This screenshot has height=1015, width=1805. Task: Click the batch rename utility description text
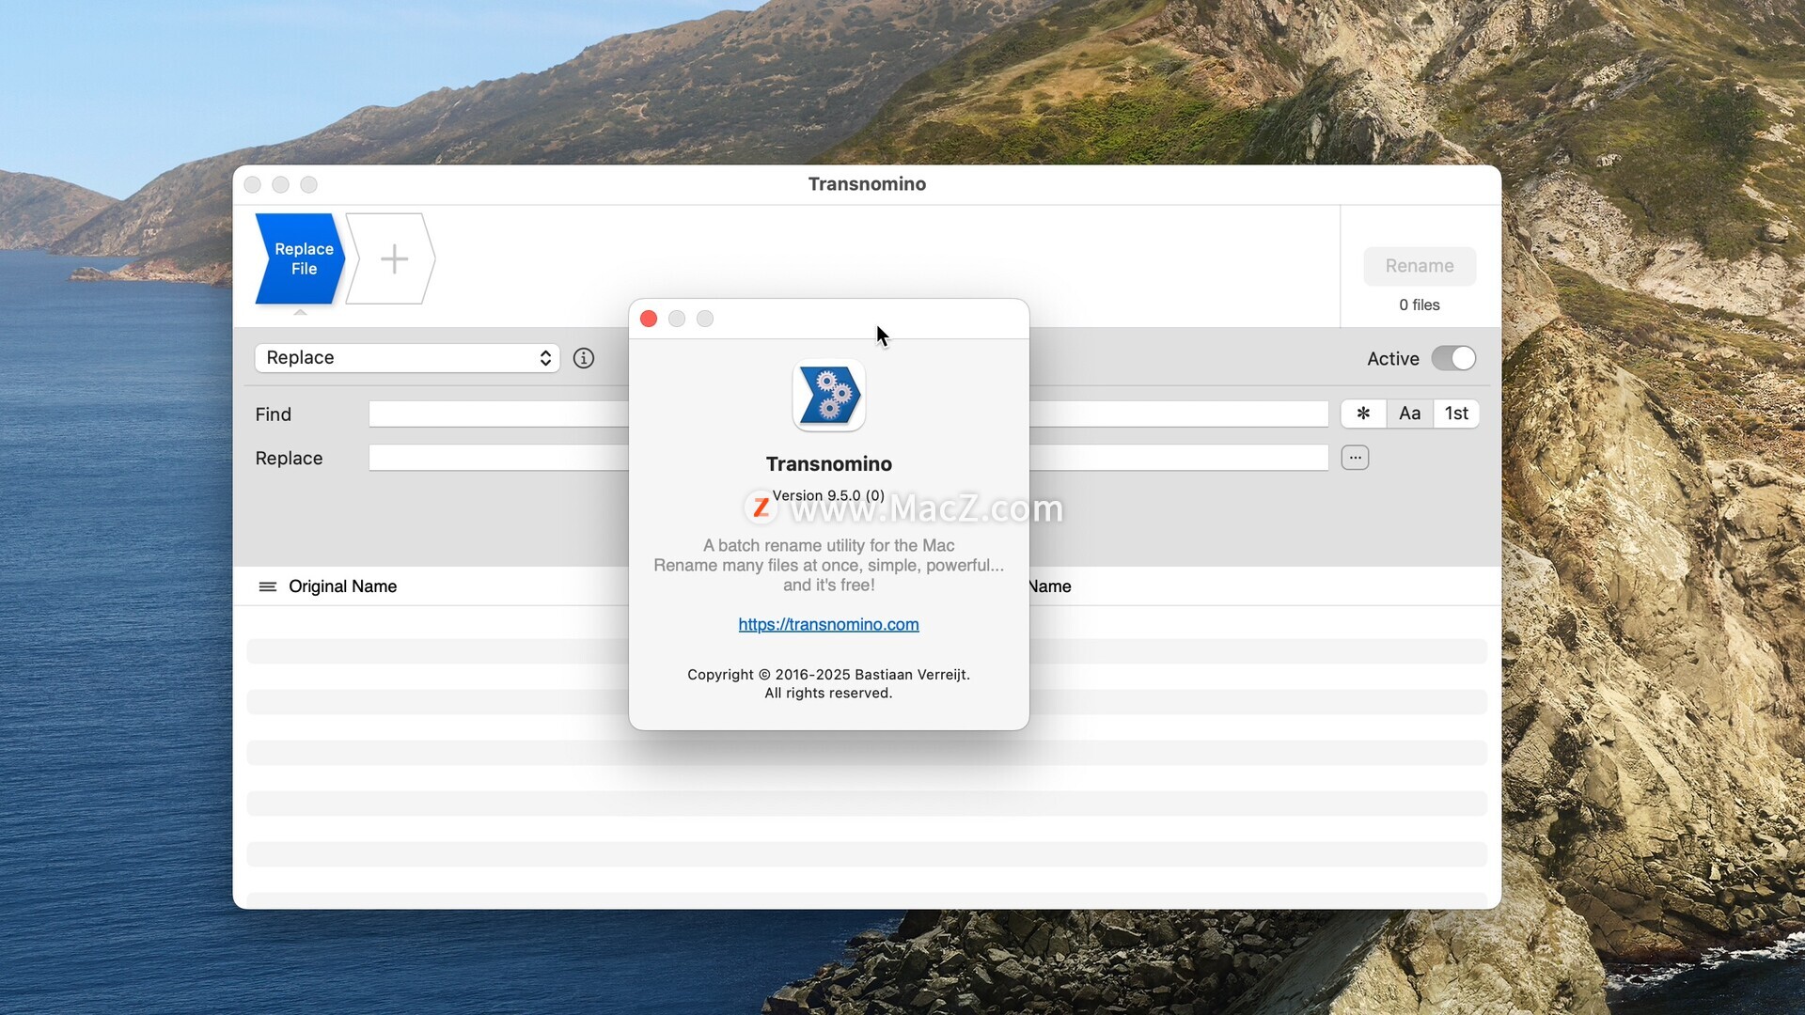pos(829,565)
